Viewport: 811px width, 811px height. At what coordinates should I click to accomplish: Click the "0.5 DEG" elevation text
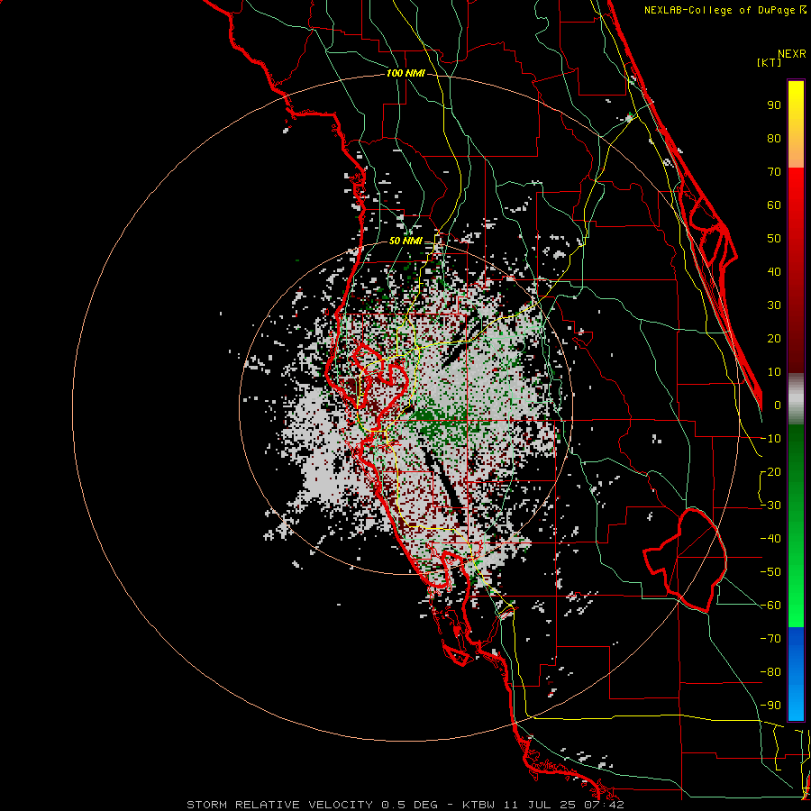point(409,805)
